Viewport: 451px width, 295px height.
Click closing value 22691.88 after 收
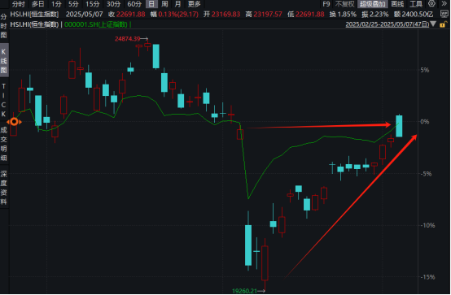point(130,14)
